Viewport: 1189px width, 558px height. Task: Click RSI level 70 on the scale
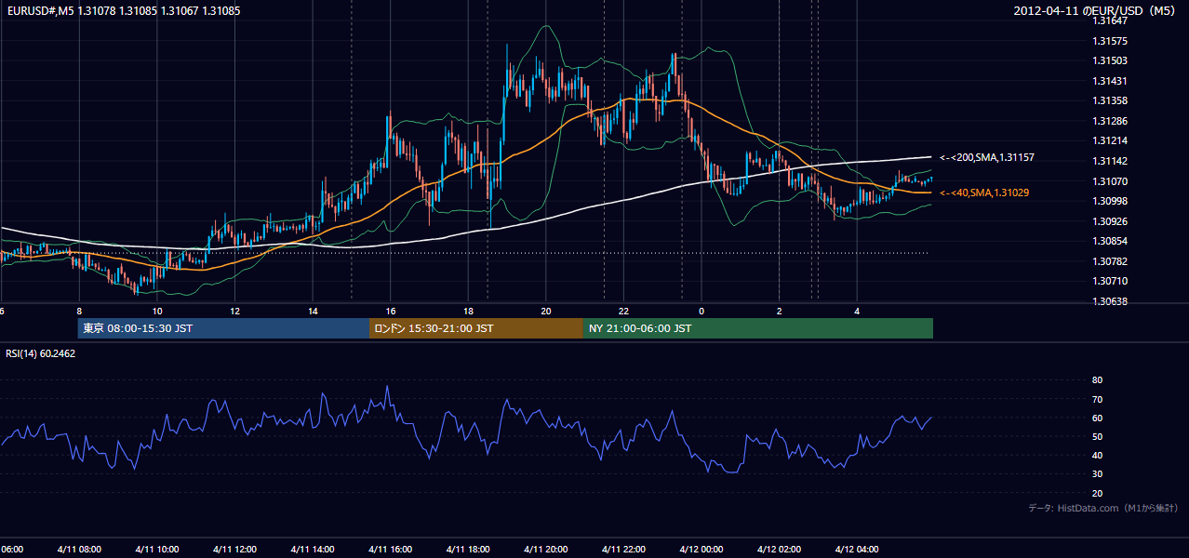pyautogui.click(x=1098, y=399)
